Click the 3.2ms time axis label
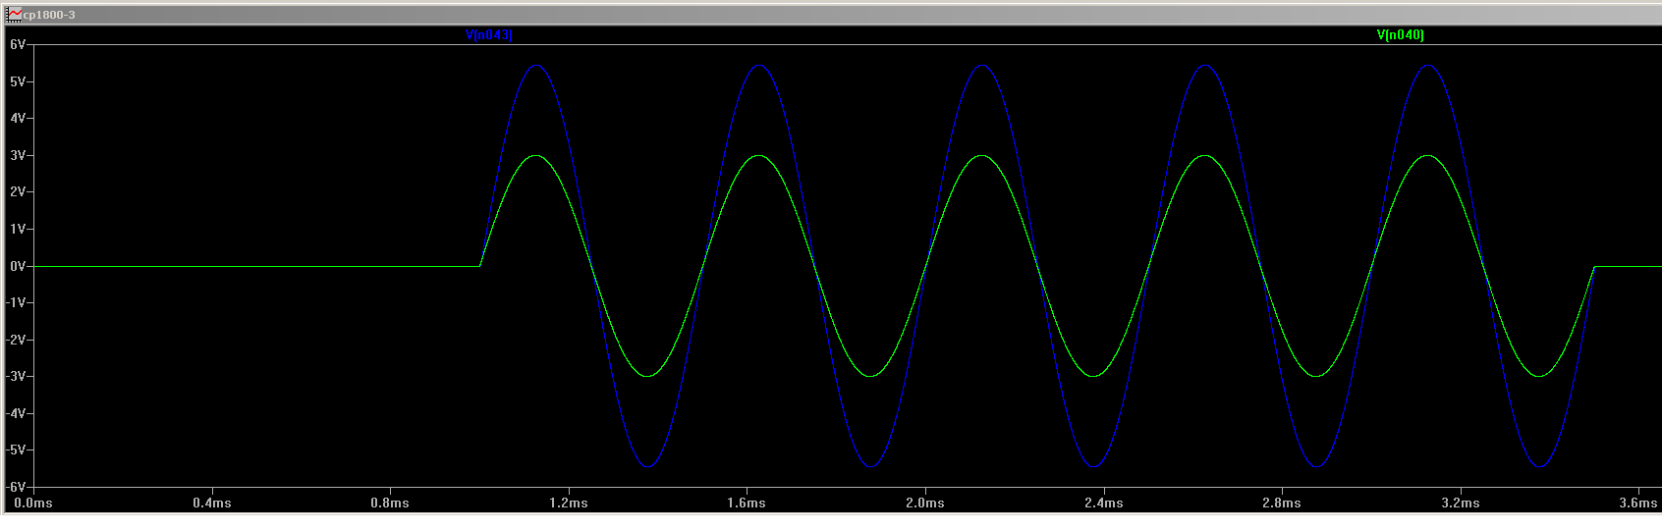The width and height of the screenshot is (1662, 530). 1461,503
